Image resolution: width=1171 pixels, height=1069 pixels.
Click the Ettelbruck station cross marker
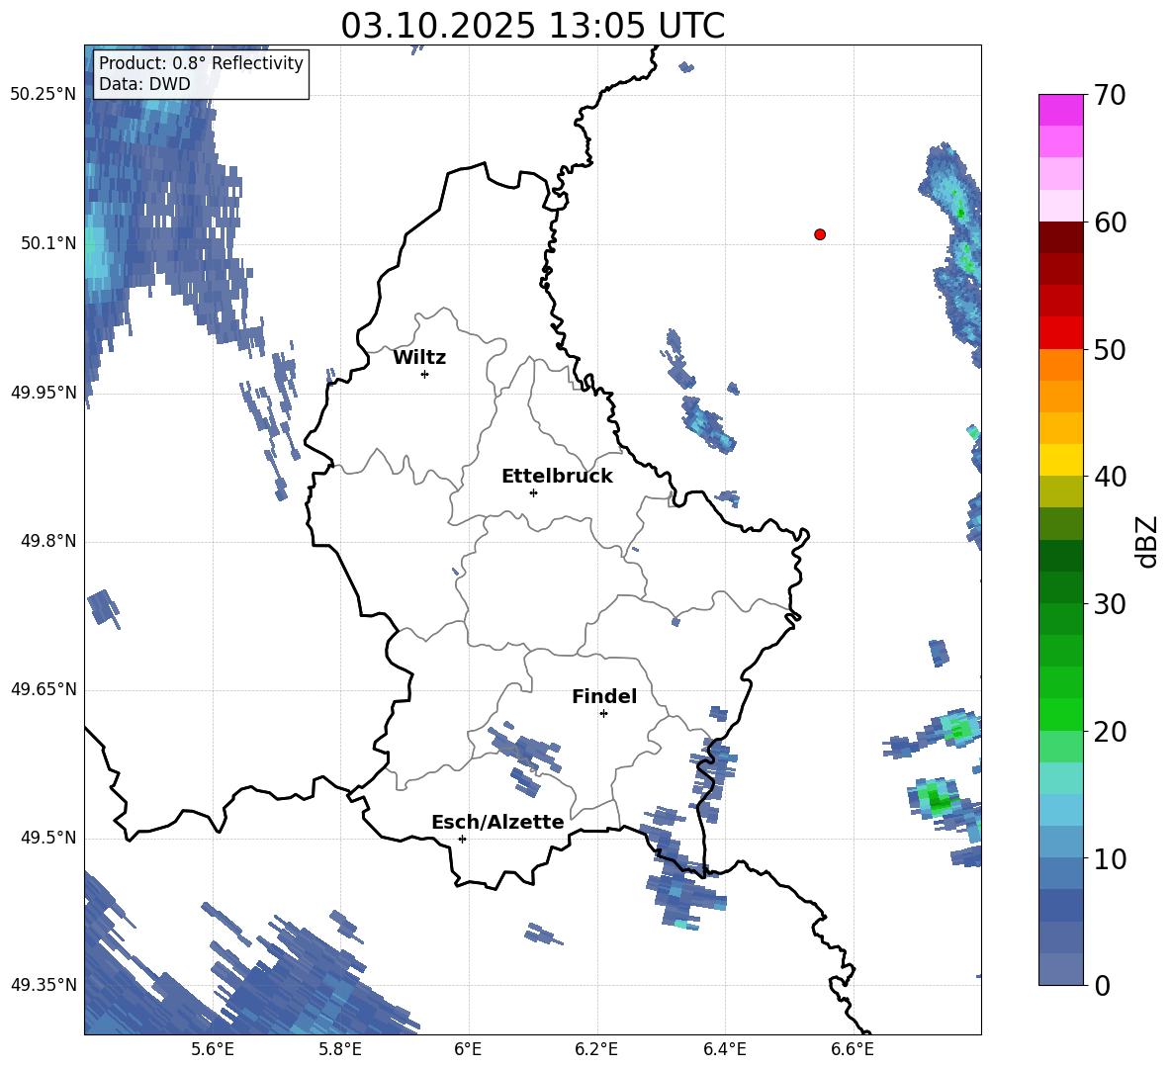coord(533,492)
